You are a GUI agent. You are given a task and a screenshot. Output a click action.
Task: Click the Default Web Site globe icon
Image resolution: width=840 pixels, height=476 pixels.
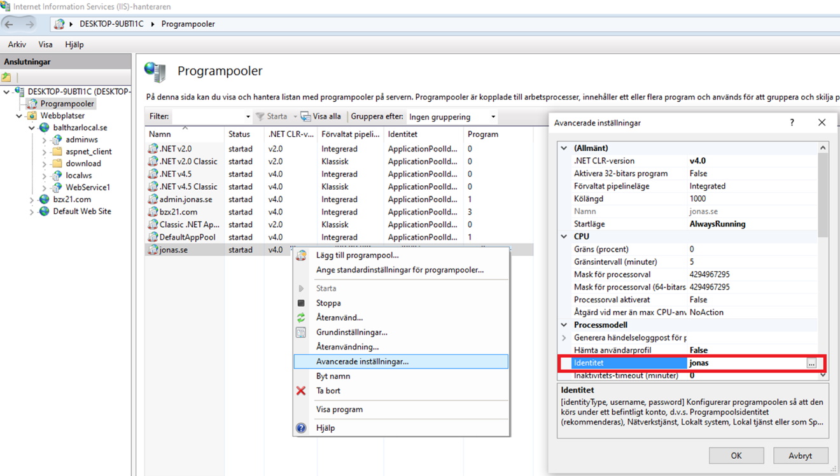(44, 211)
